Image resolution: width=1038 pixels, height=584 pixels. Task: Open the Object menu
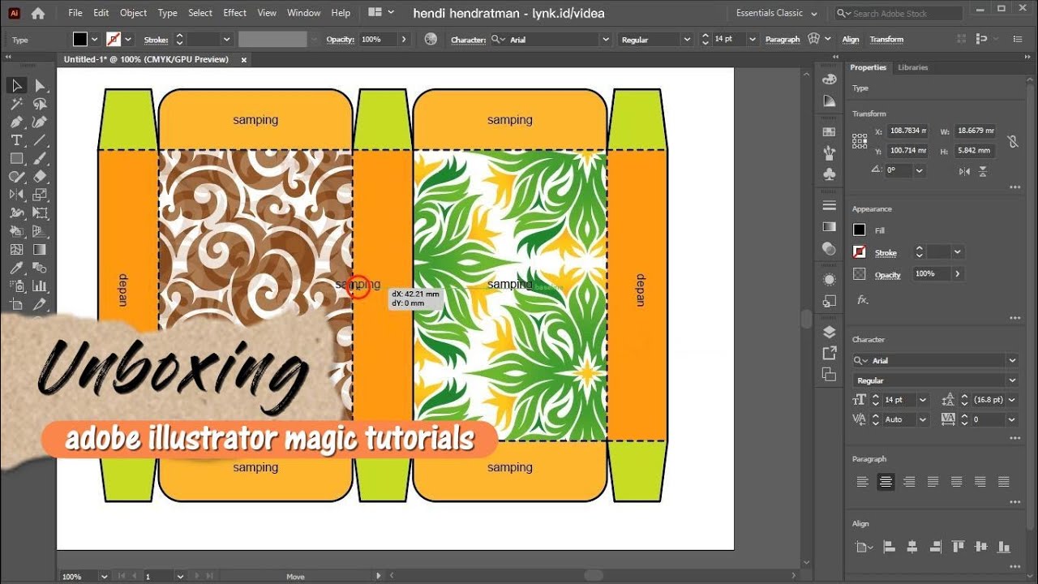[x=134, y=13]
